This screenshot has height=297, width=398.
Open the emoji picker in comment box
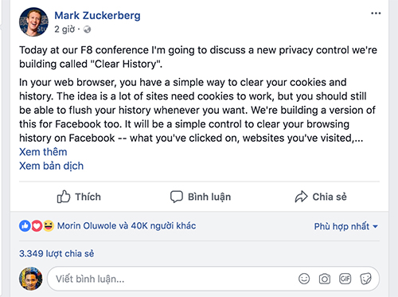click(304, 279)
